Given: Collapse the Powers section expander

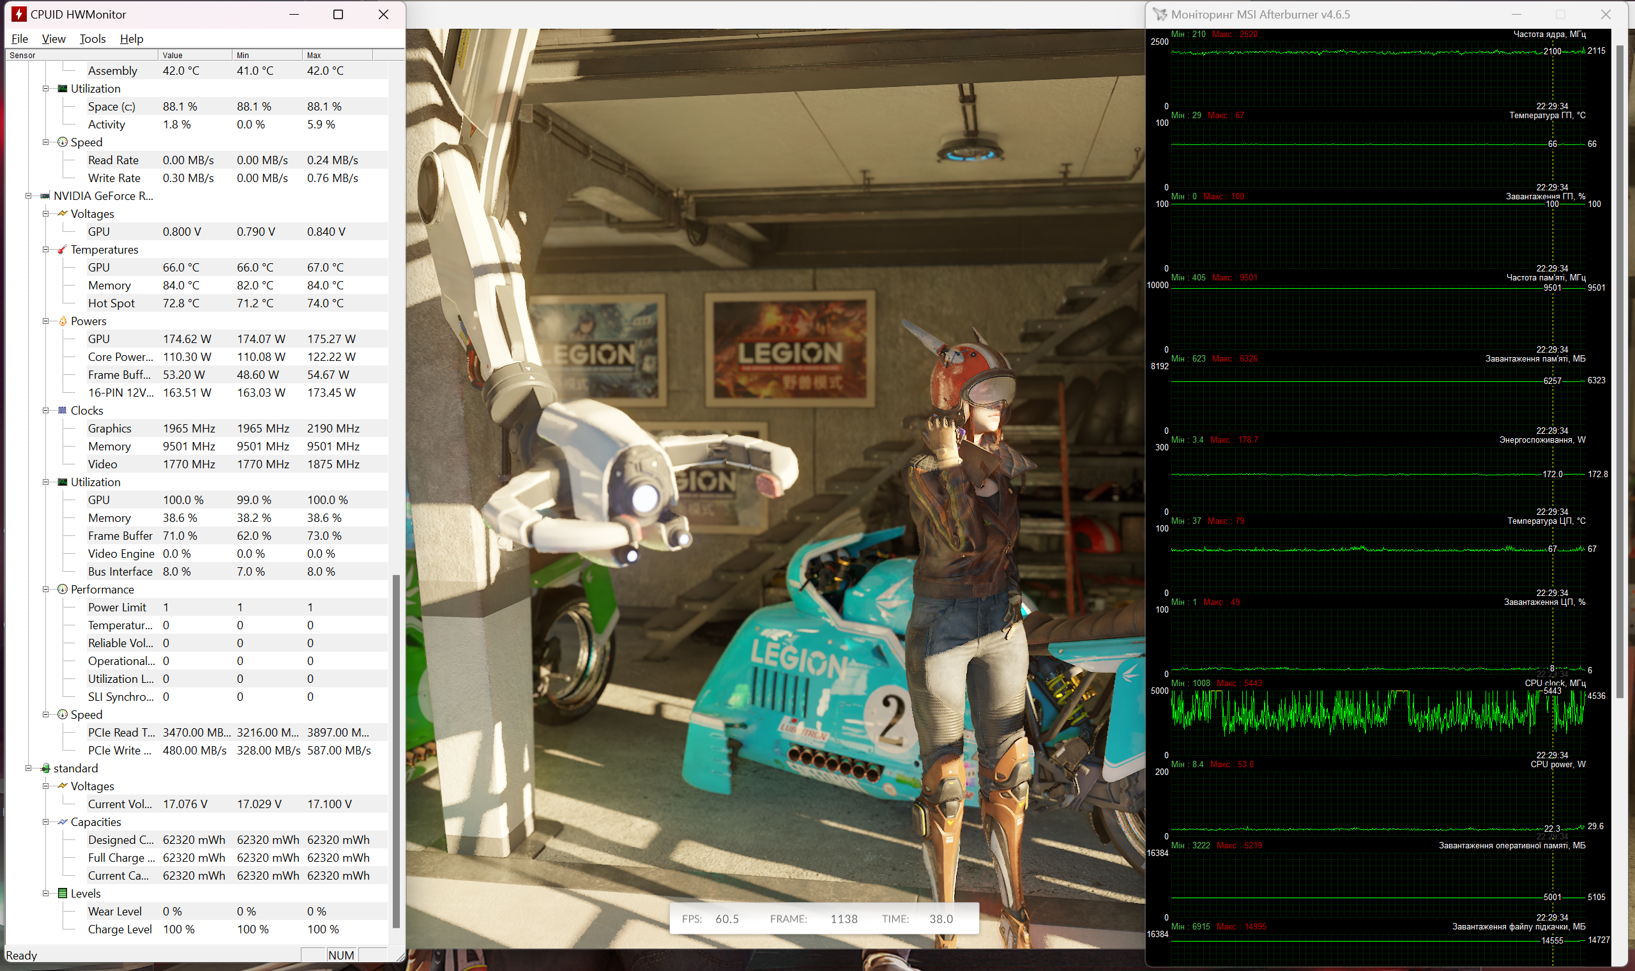Looking at the screenshot, I should 45,321.
